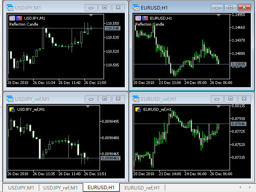Click the 0.87930 price scale value
The image size is (256, 192).
pyautogui.click(x=238, y=118)
